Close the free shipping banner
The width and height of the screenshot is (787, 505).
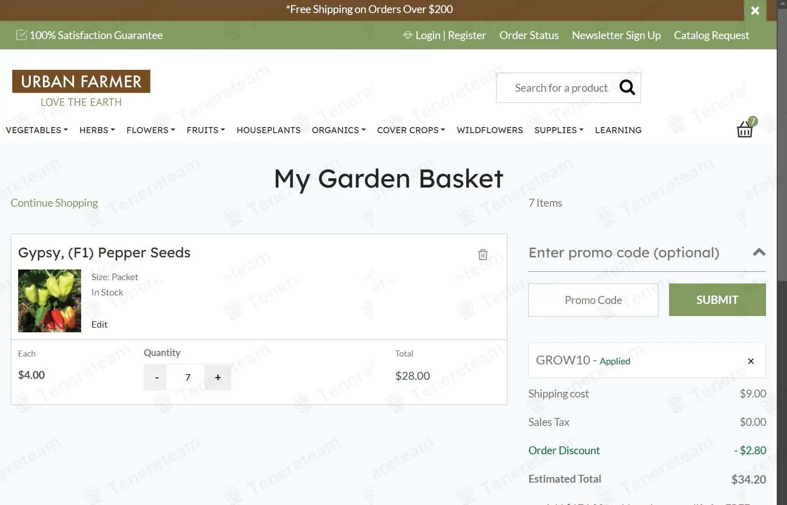coord(755,10)
